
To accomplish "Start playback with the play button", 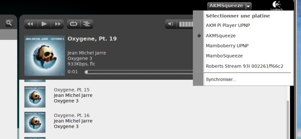I will (44, 24).
